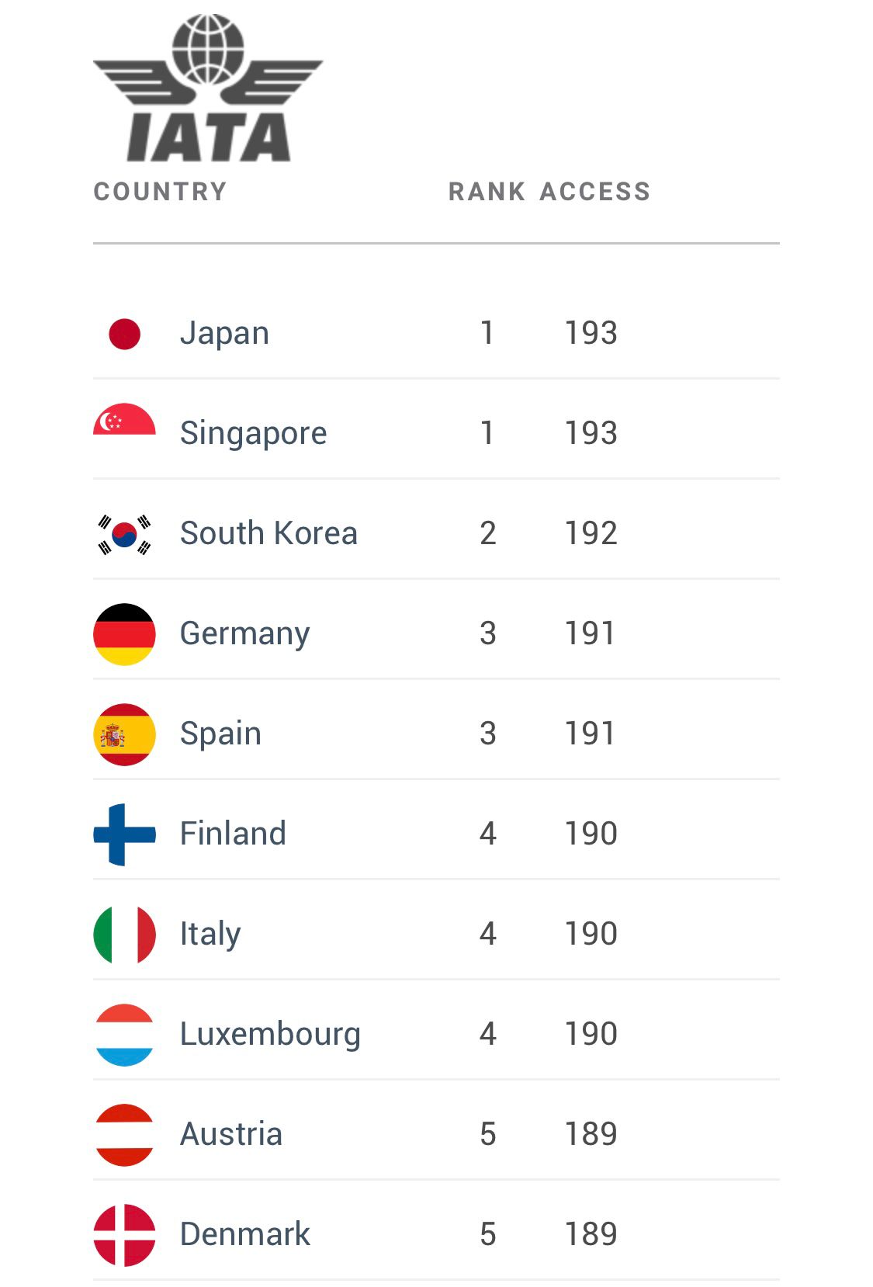This screenshot has height=1287, width=873.
Task: Click the South Korea flag icon
Action: point(124,534)
